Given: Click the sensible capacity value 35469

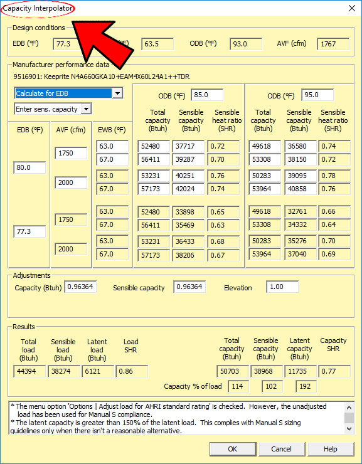Looking at the screenshot, I should 188,225.
